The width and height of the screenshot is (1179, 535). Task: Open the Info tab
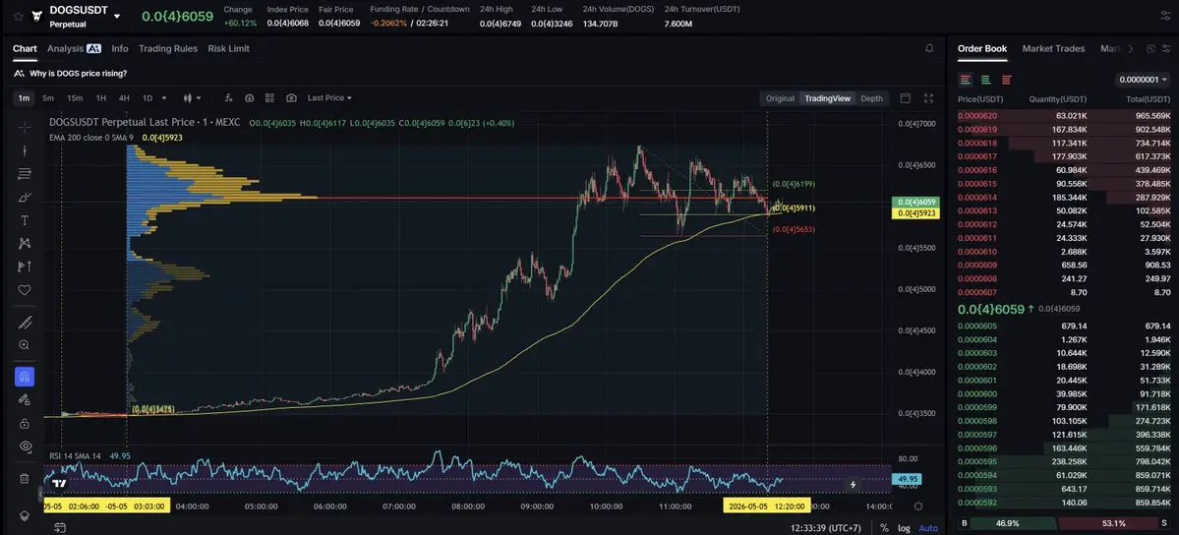(x=120, y=48)
